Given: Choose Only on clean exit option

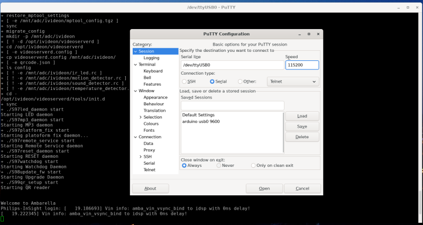Looking at the screenshot, I should [x=253, y=166].
